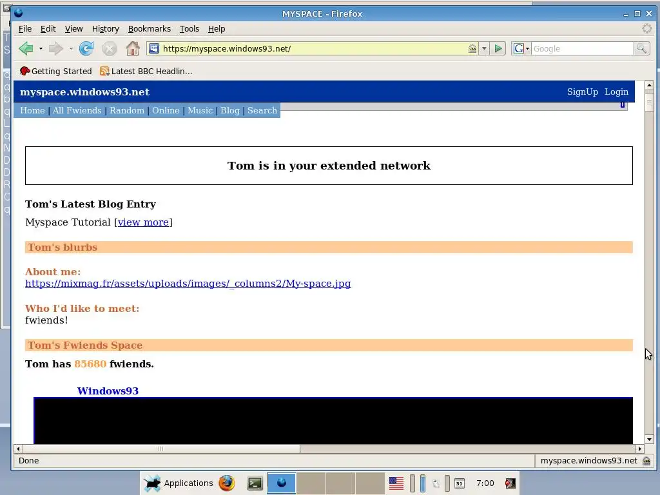Image resolution: width=660 pixels, height=495 pixels.
Task: Go to the Home page icon
Action: [133, 48]
